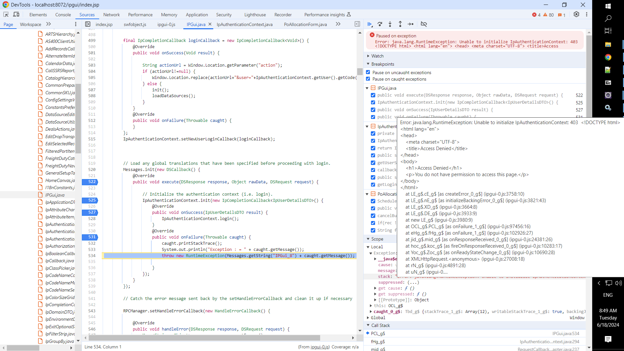Screen dimensions: 624x351
Task: Open the ipgui-0.js source link
Action: coord(320,347)
